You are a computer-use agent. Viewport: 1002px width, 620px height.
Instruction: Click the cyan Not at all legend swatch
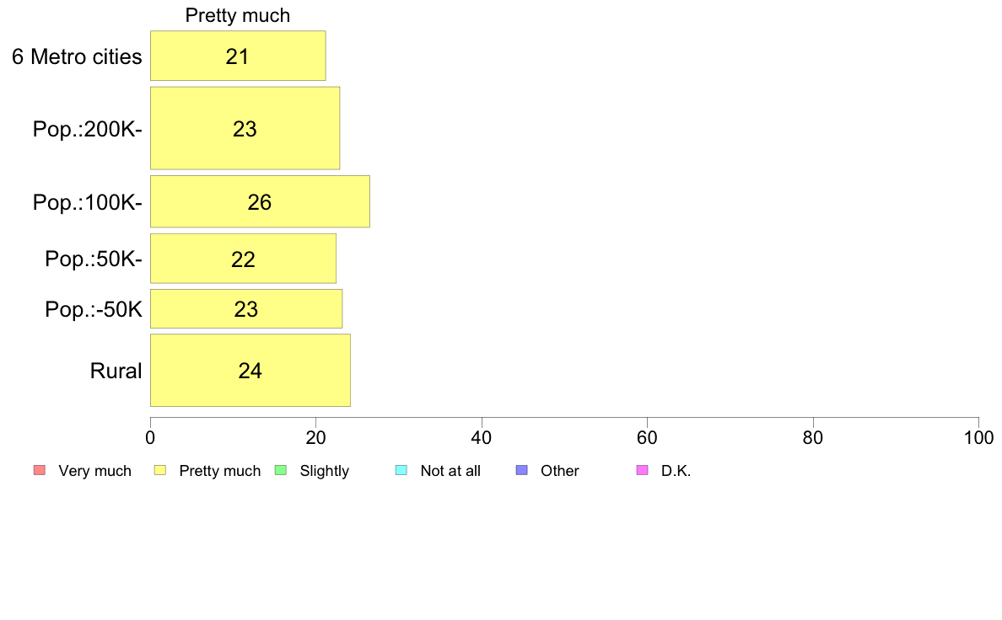[401, 471]
